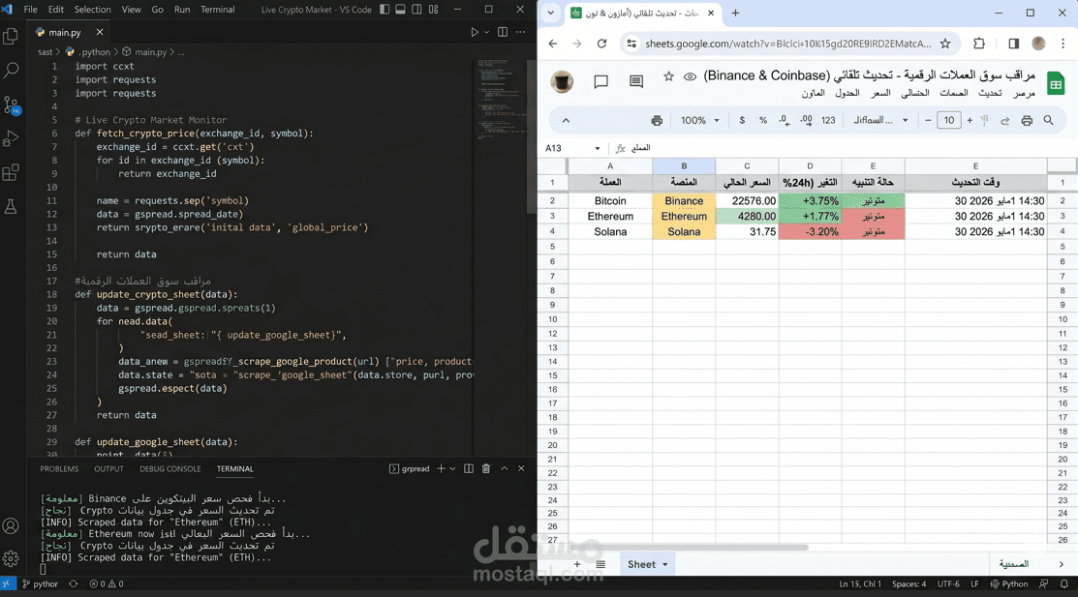Screen dimensions: 1078x597
Task: Select the green +3.75% cell
Action: click(810, 200)
